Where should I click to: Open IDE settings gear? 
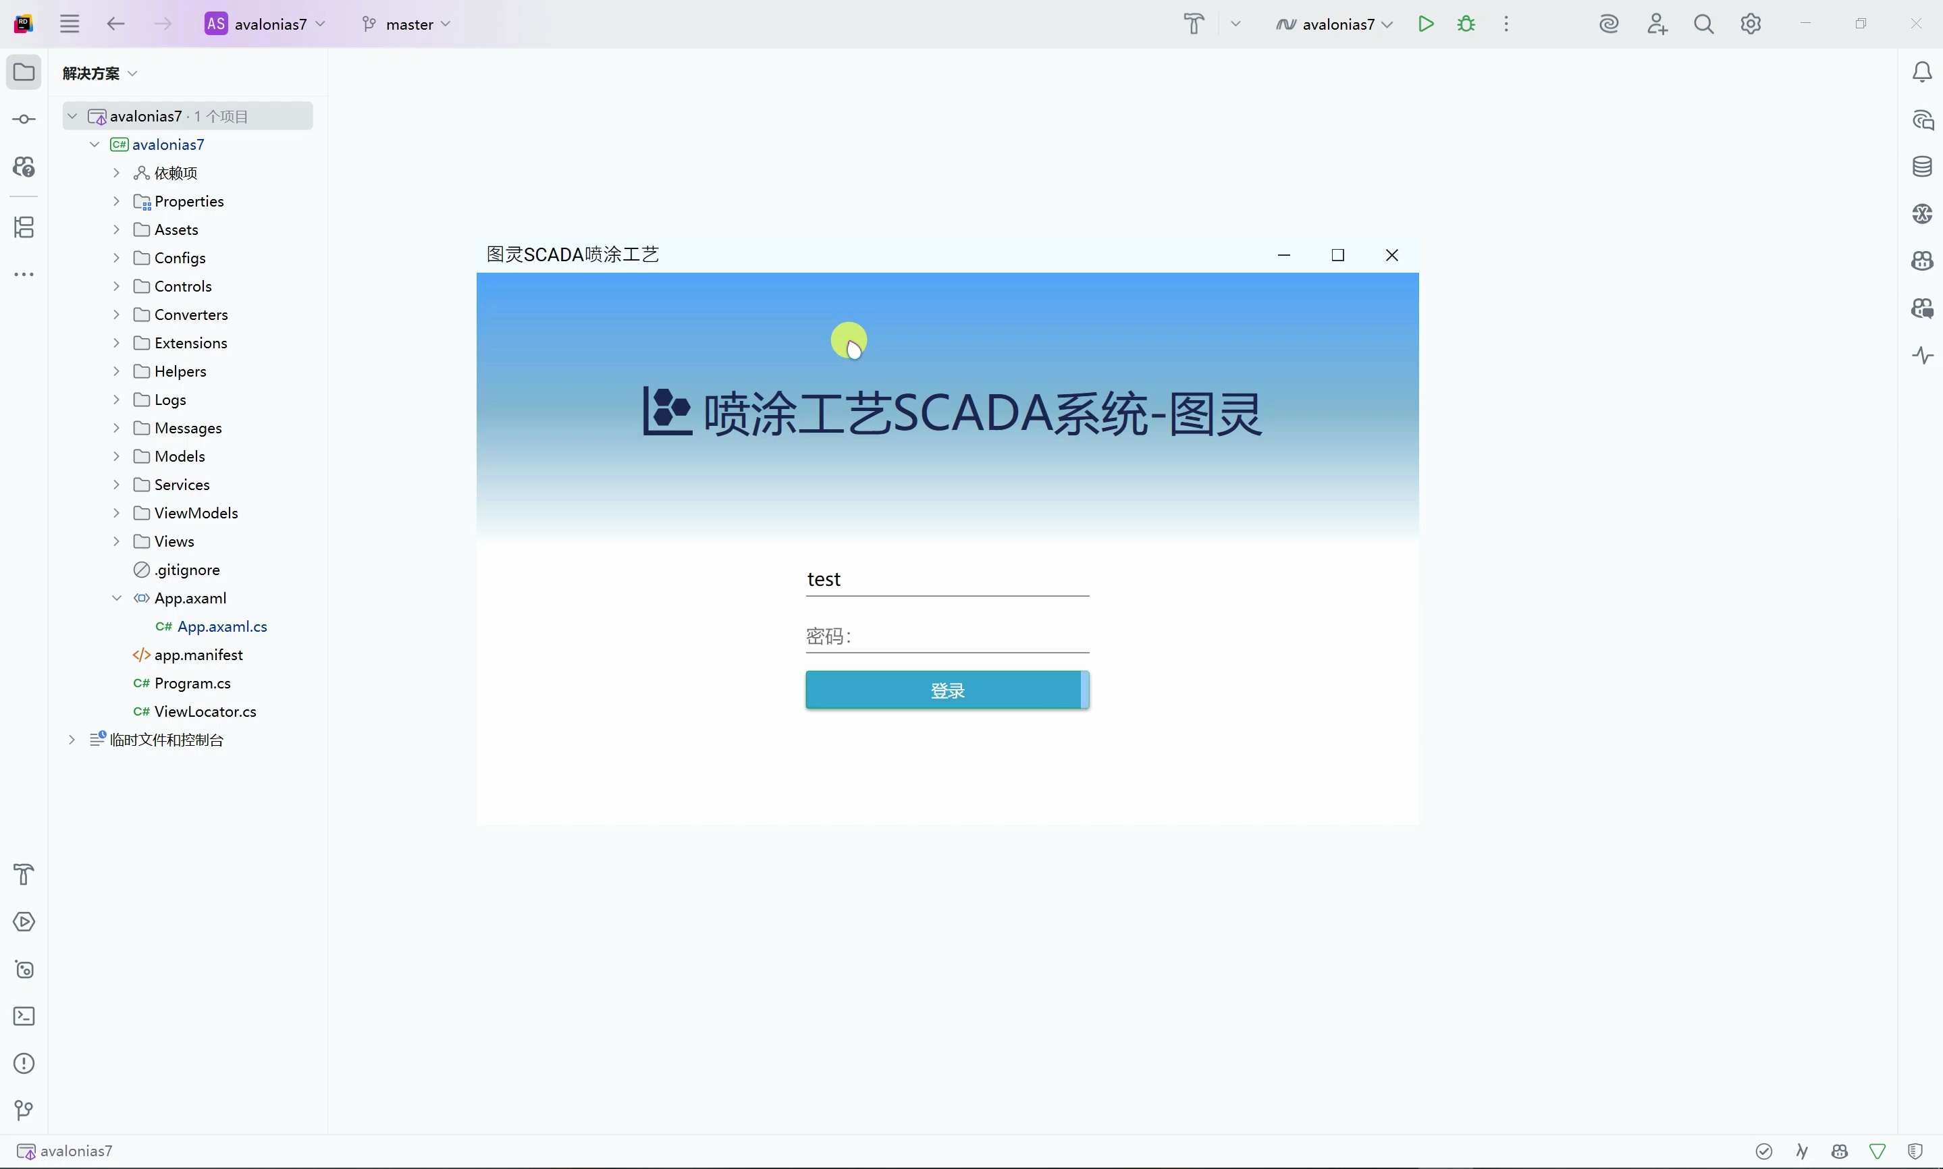[1751, 24]
